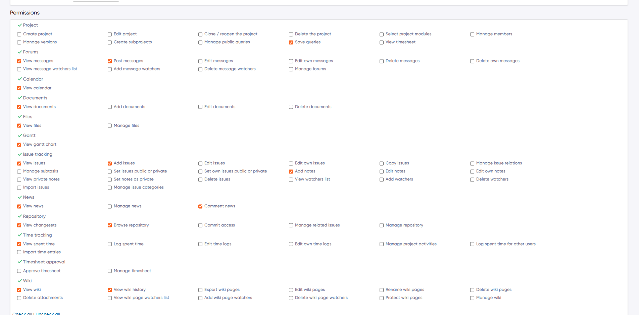Check the Log spent time box
The height and width of the screenshot is (315, 639).
(x=109, y=244)
